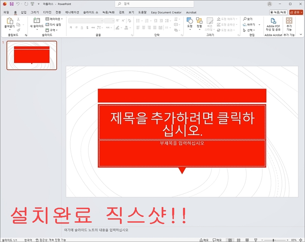Click the Save icon in the title bar
Screen dimensions: 305x242
click(x=12, y=4)
